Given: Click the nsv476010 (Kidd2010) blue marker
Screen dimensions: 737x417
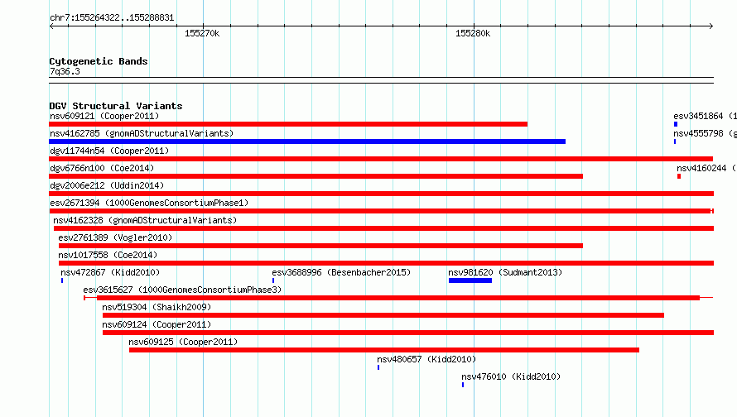Looking at the screenshot, I should point(463,385).
